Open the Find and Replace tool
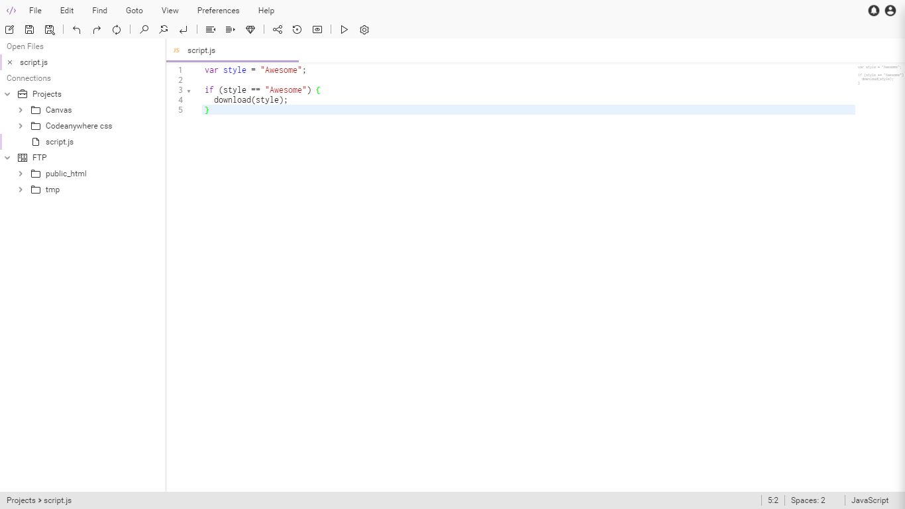The image size is (905, 509). coord(163,29)
